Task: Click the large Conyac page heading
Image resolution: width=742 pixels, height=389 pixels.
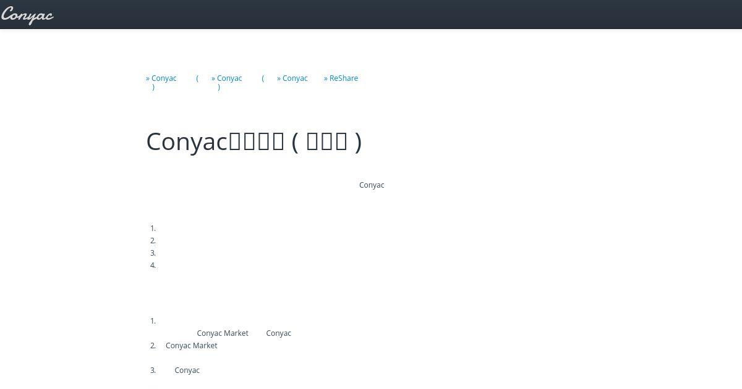Action: tap(254, 141)
